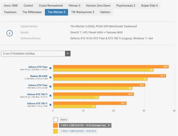Click the yellow bar showing 15
The height and width of the screenshot is (136, 178).
point(76,97)
